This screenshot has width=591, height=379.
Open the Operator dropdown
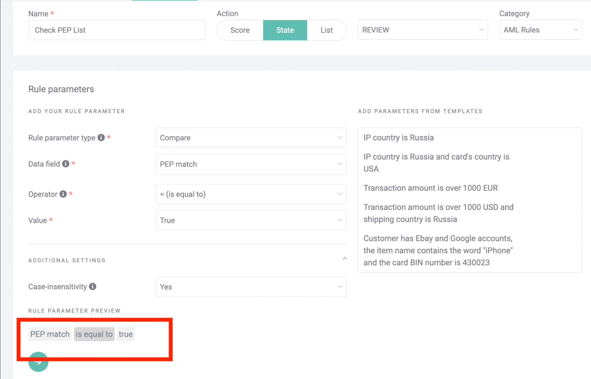coord(251,194)
